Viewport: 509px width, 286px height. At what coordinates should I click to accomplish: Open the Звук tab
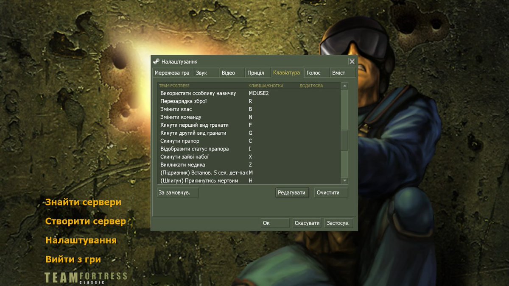coord(206,73)
